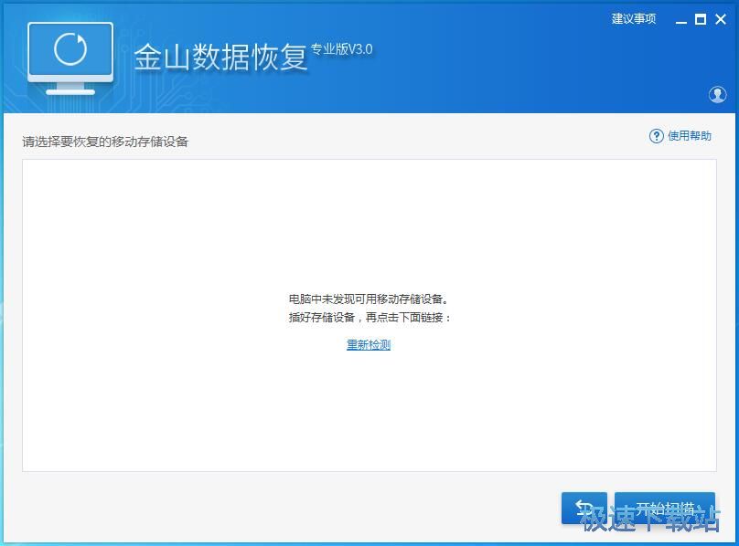The image size is (739, 546).
Task: Click the 请选择要恢复的移动存储设备 heading text
Action: [105, 142]
